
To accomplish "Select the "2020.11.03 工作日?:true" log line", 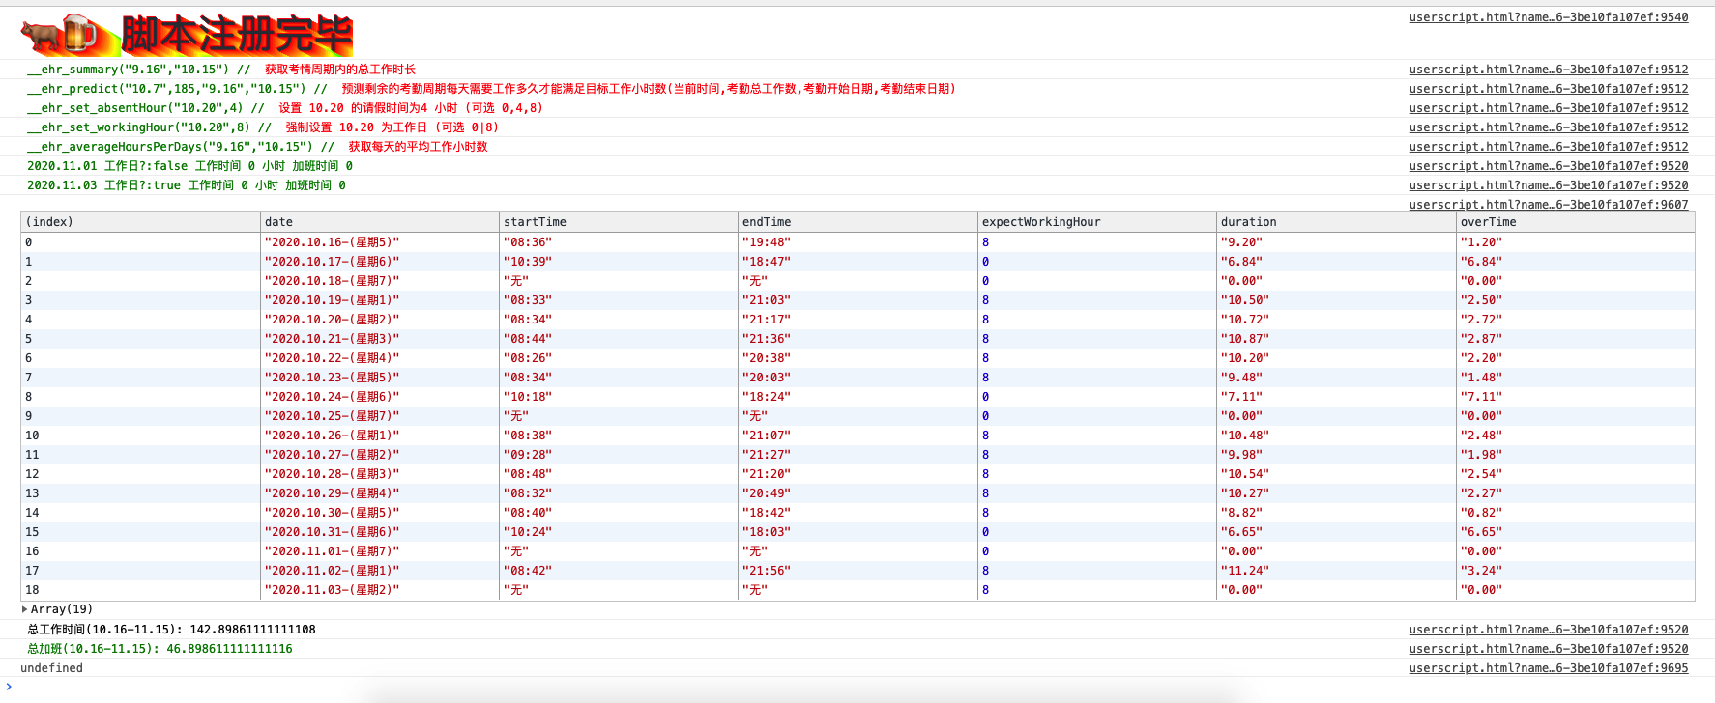I will (x=187, y=185).
